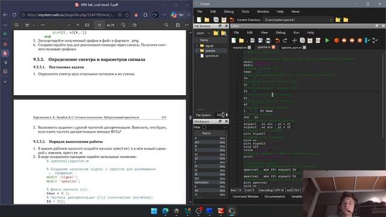Click the Run script green play icon
This screenshot has height=217, width=386.
pyautogui.click(x=327, y=40)
